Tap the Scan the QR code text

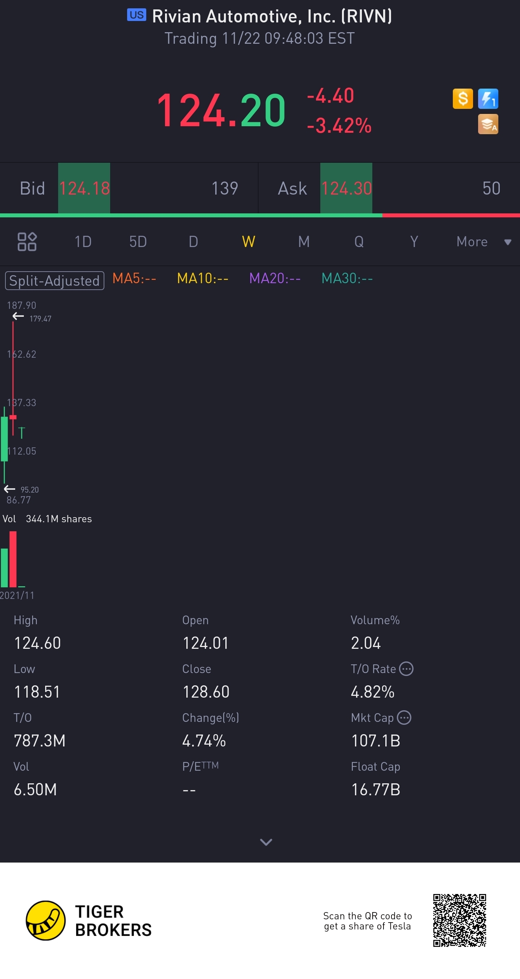point(367,921)
